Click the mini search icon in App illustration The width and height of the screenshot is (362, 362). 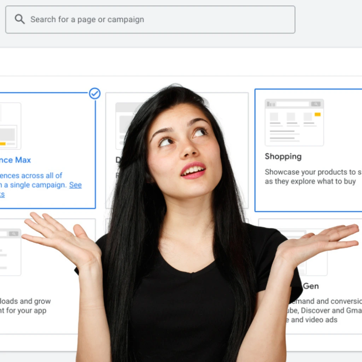[13, 234]
